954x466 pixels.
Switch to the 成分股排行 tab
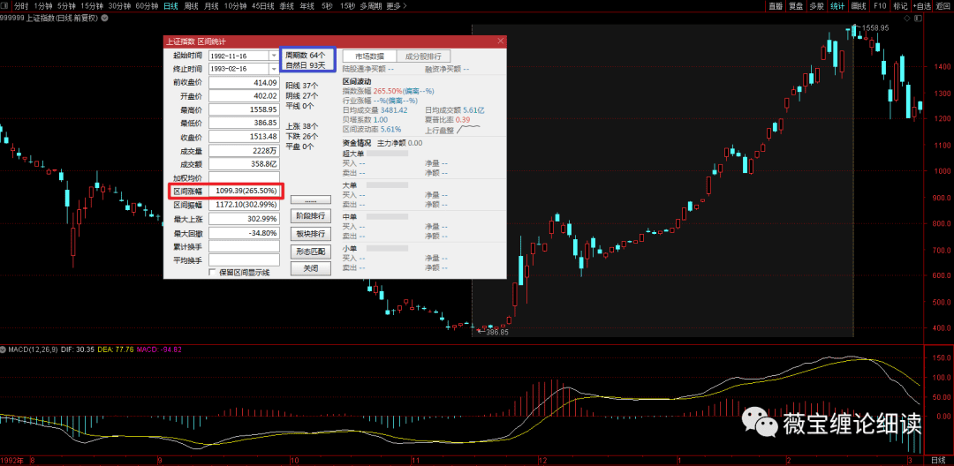point(423,56)
